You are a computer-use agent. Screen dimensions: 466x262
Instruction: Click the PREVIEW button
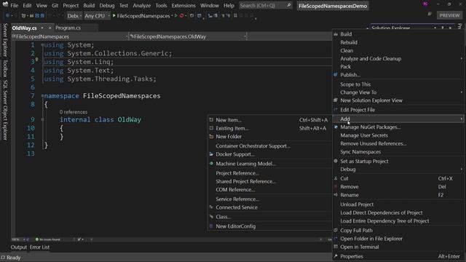tap(449, 15)
